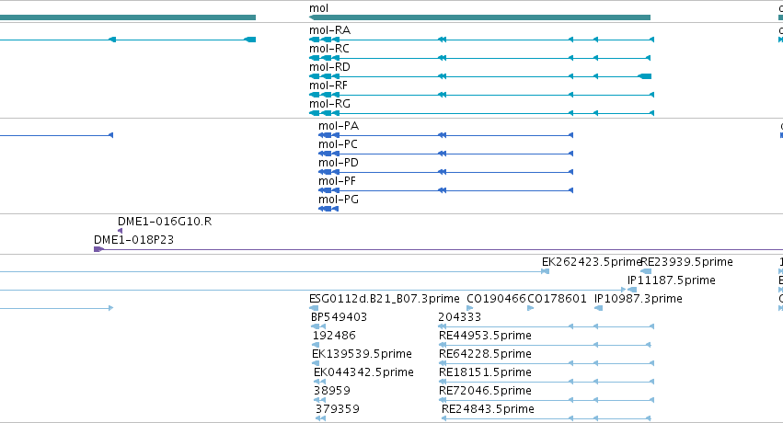Select transcript mol-RF label
Viewport: 783px width, 423px height.
coord(328,86)
